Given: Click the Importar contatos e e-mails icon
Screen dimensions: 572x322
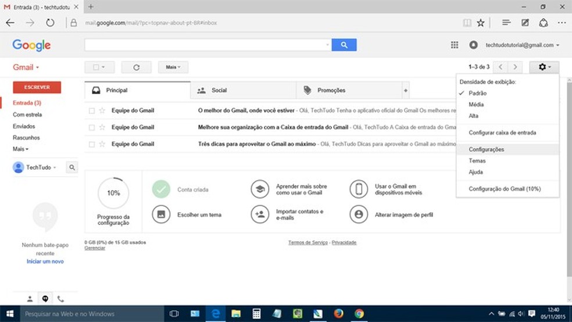Looking at the screenshot, I should 260,214.
